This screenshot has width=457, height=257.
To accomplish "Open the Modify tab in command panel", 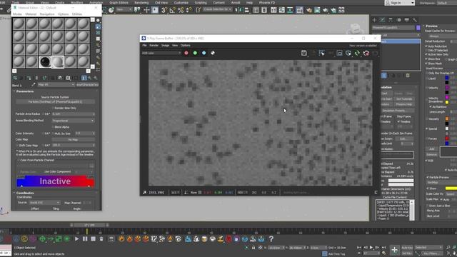I will (383, 20).
